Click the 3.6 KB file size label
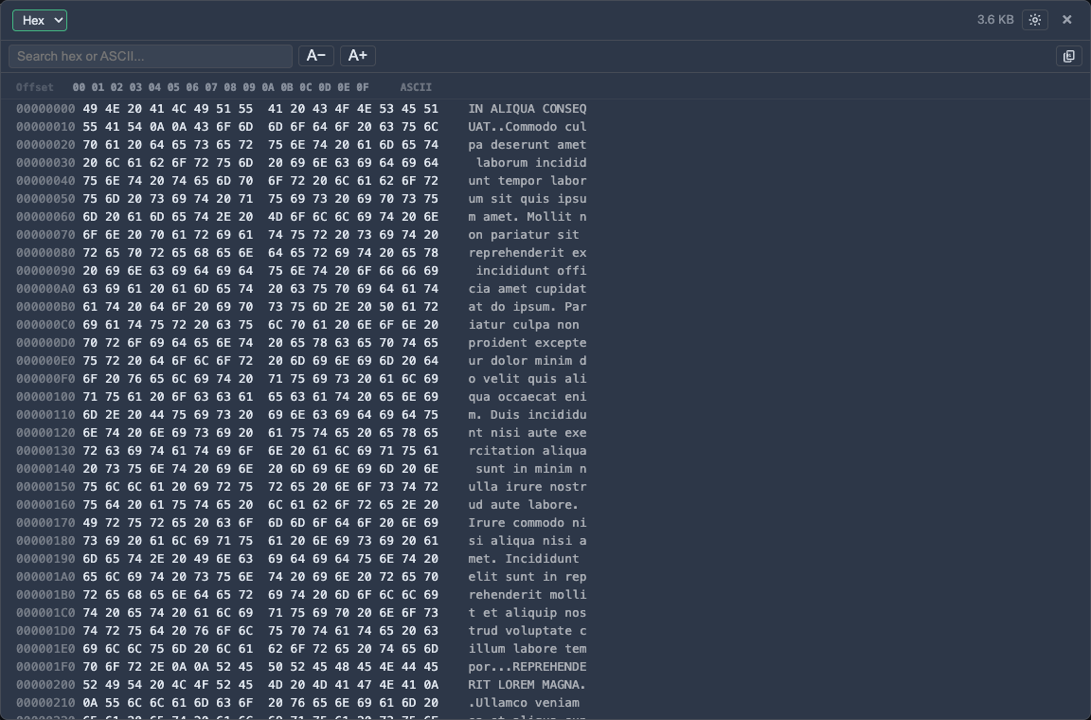This screenshot has height=720, width=1091. (995, 20)
